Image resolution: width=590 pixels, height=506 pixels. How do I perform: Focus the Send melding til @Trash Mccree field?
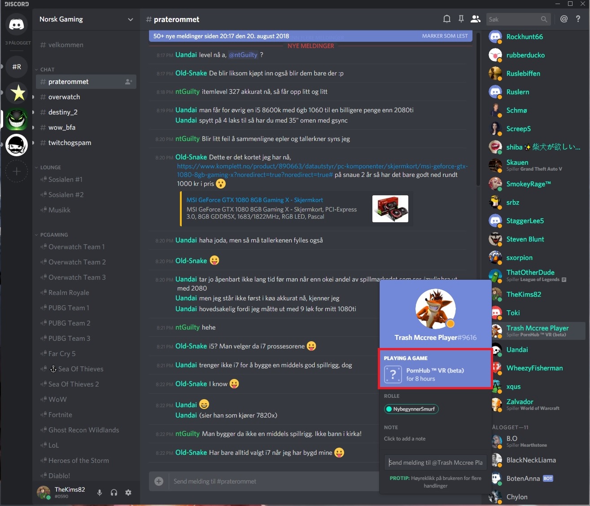[436, 462]
